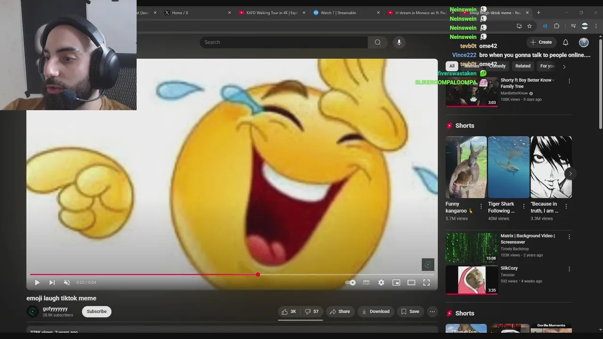The width and height of the screenshot is (603, 339).
Task: Open browser extensions puzzle icon
Action: 556,26
